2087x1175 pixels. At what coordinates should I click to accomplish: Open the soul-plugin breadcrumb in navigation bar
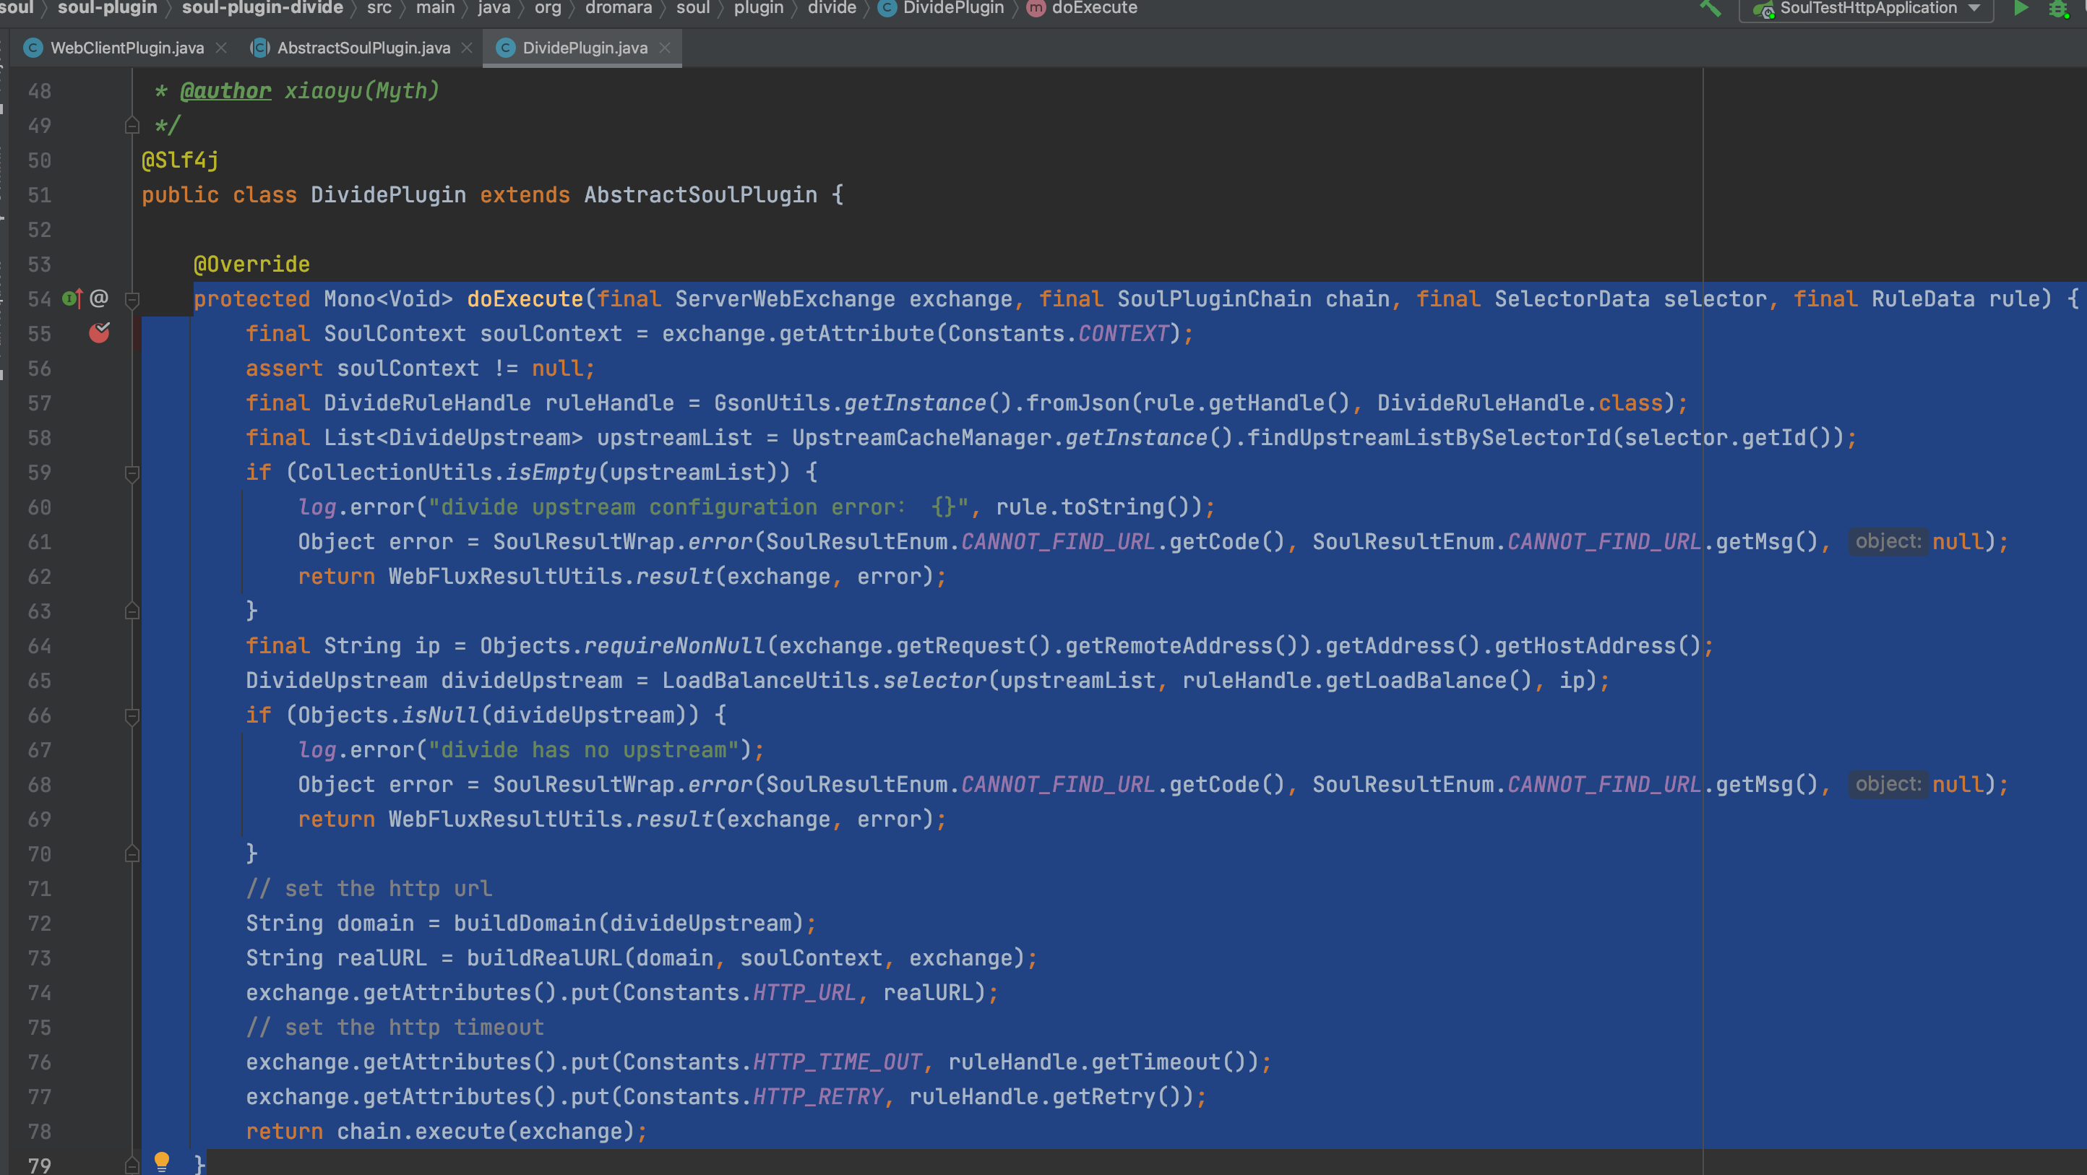click(107, 8)
